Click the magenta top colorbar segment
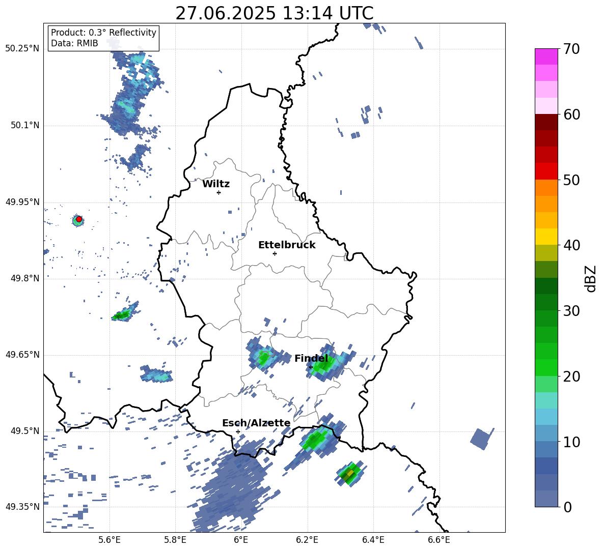 [x=546, y=56]
